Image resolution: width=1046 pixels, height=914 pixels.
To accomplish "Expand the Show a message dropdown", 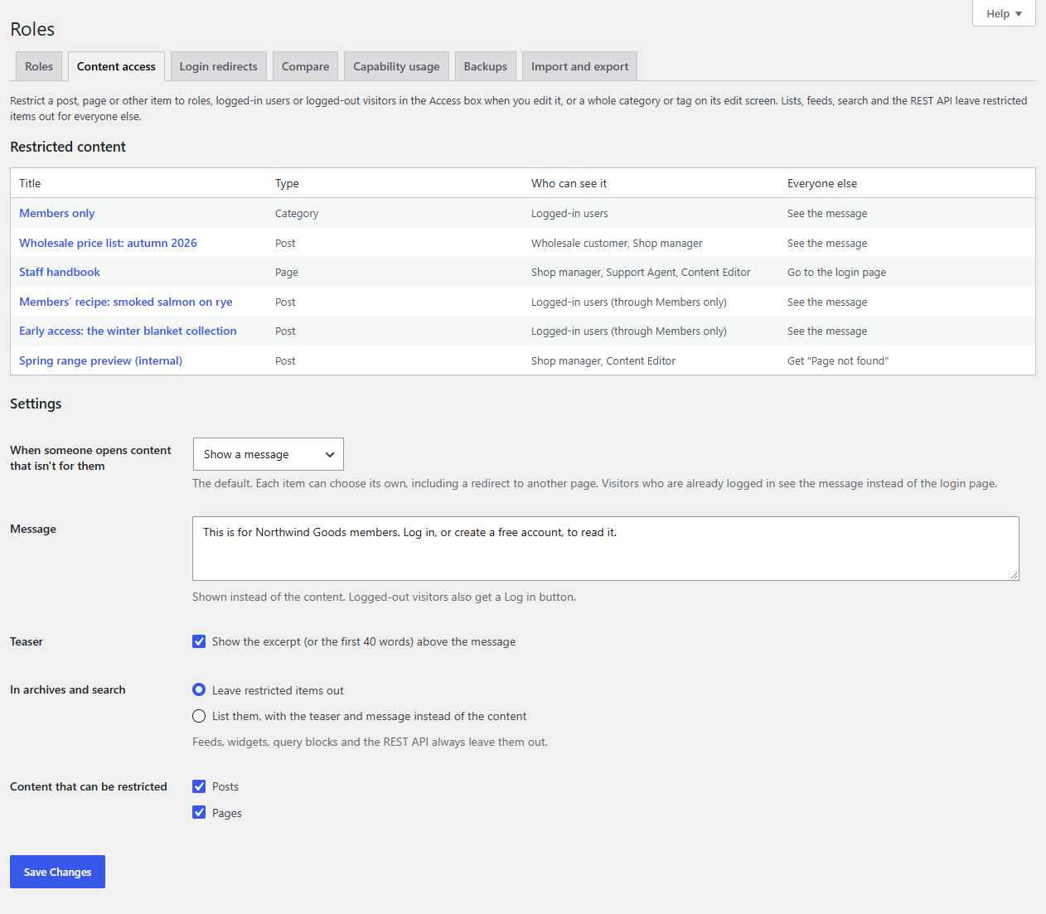I will click(x=269, y=454).
